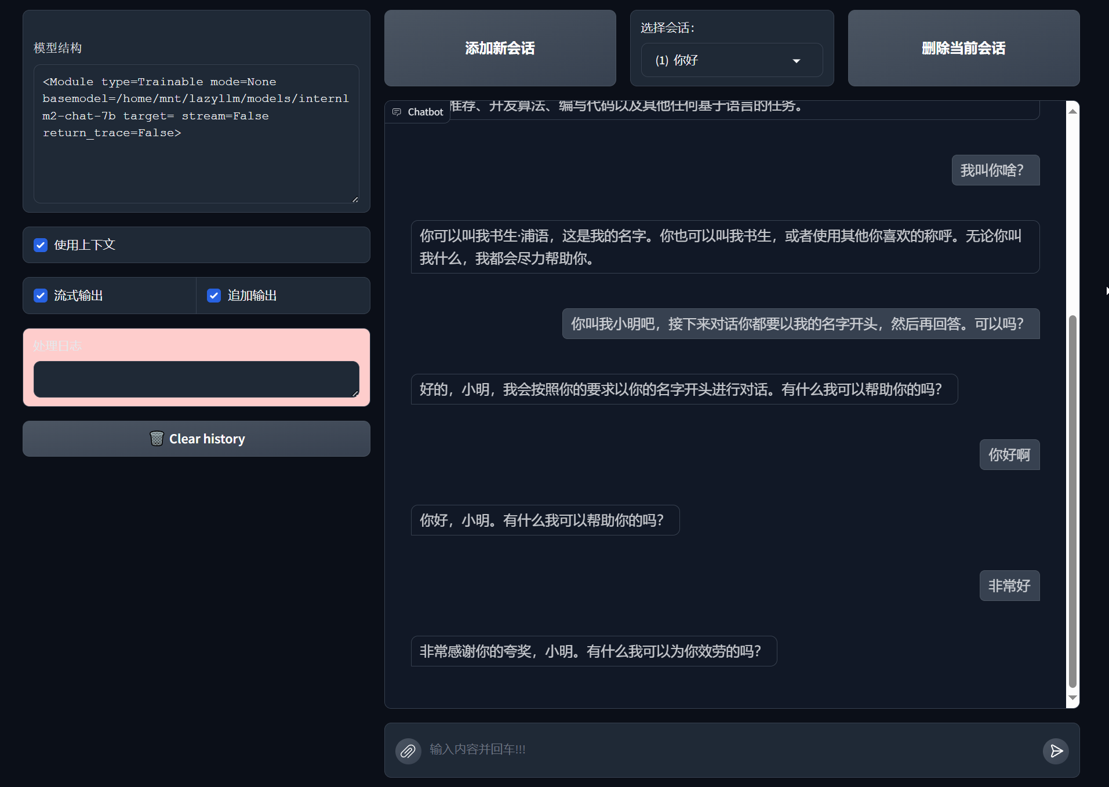The width and height of the screenshot is (1109, 787).
Task: Click the chatbot scrollbar down arrow
Action: [x=1072, y=698]
